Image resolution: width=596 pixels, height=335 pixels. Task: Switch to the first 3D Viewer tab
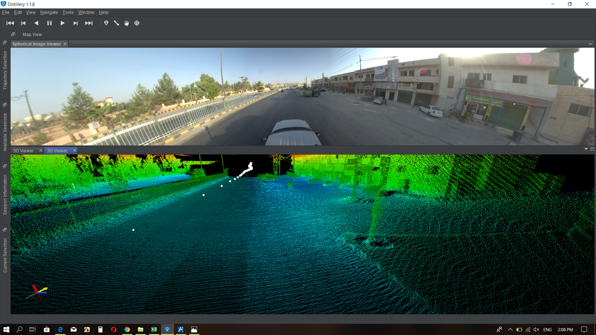(x=23, y=151)
